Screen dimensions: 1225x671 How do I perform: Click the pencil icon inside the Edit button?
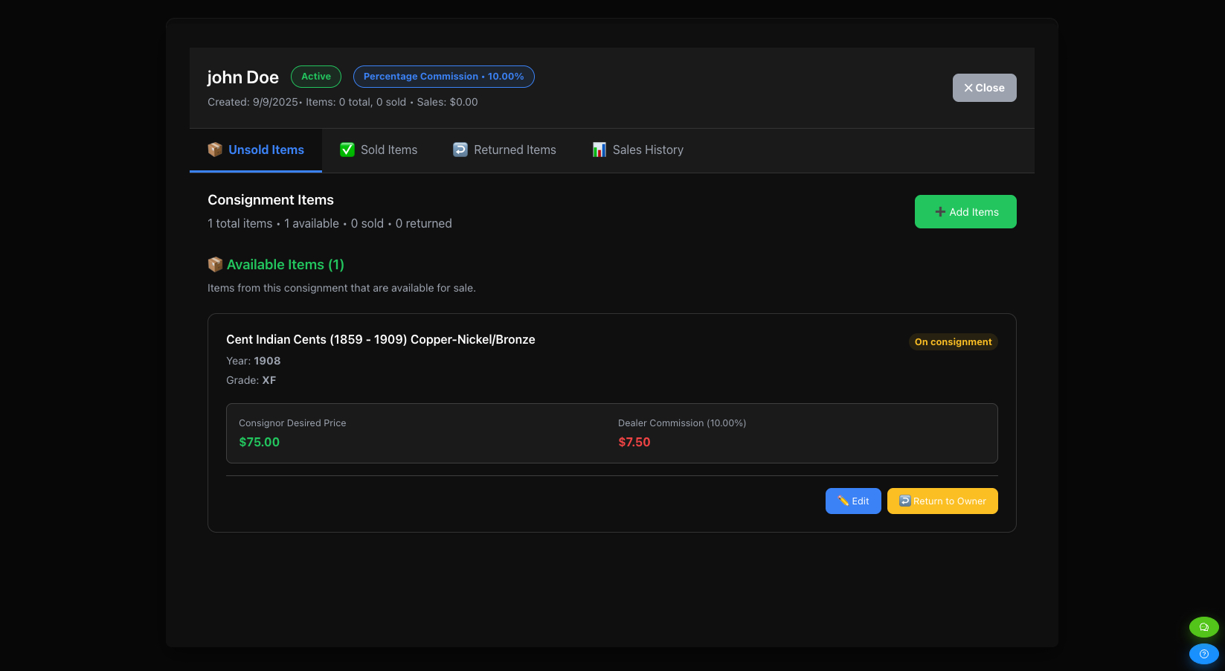843,501
